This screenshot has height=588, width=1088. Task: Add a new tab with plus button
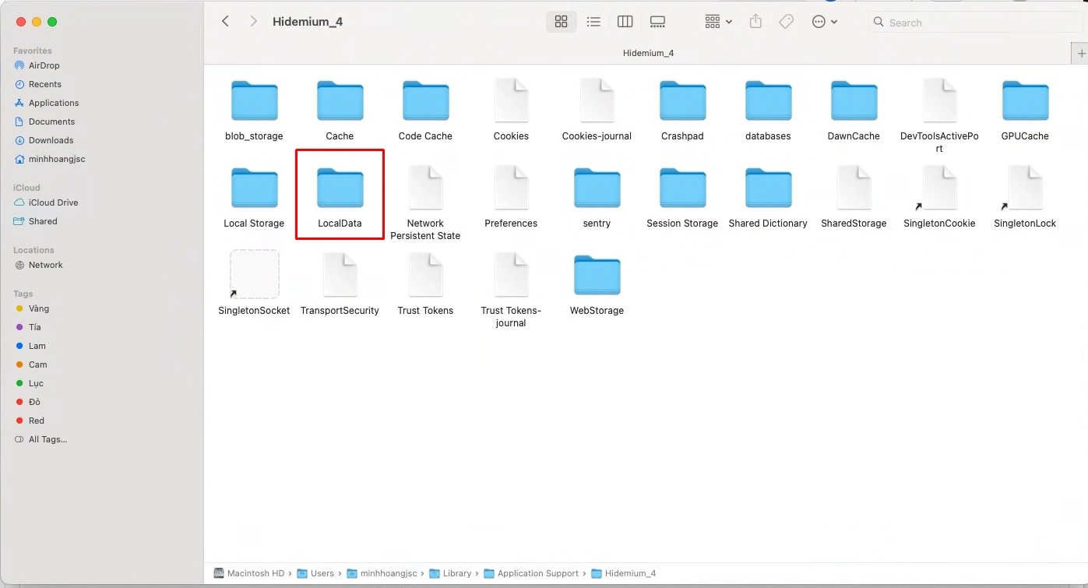1080,53
